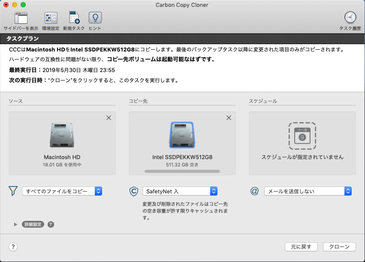Click the 511.32 GB 空き text
Screen dimensions: 365x262
click(x=182, y=165)
